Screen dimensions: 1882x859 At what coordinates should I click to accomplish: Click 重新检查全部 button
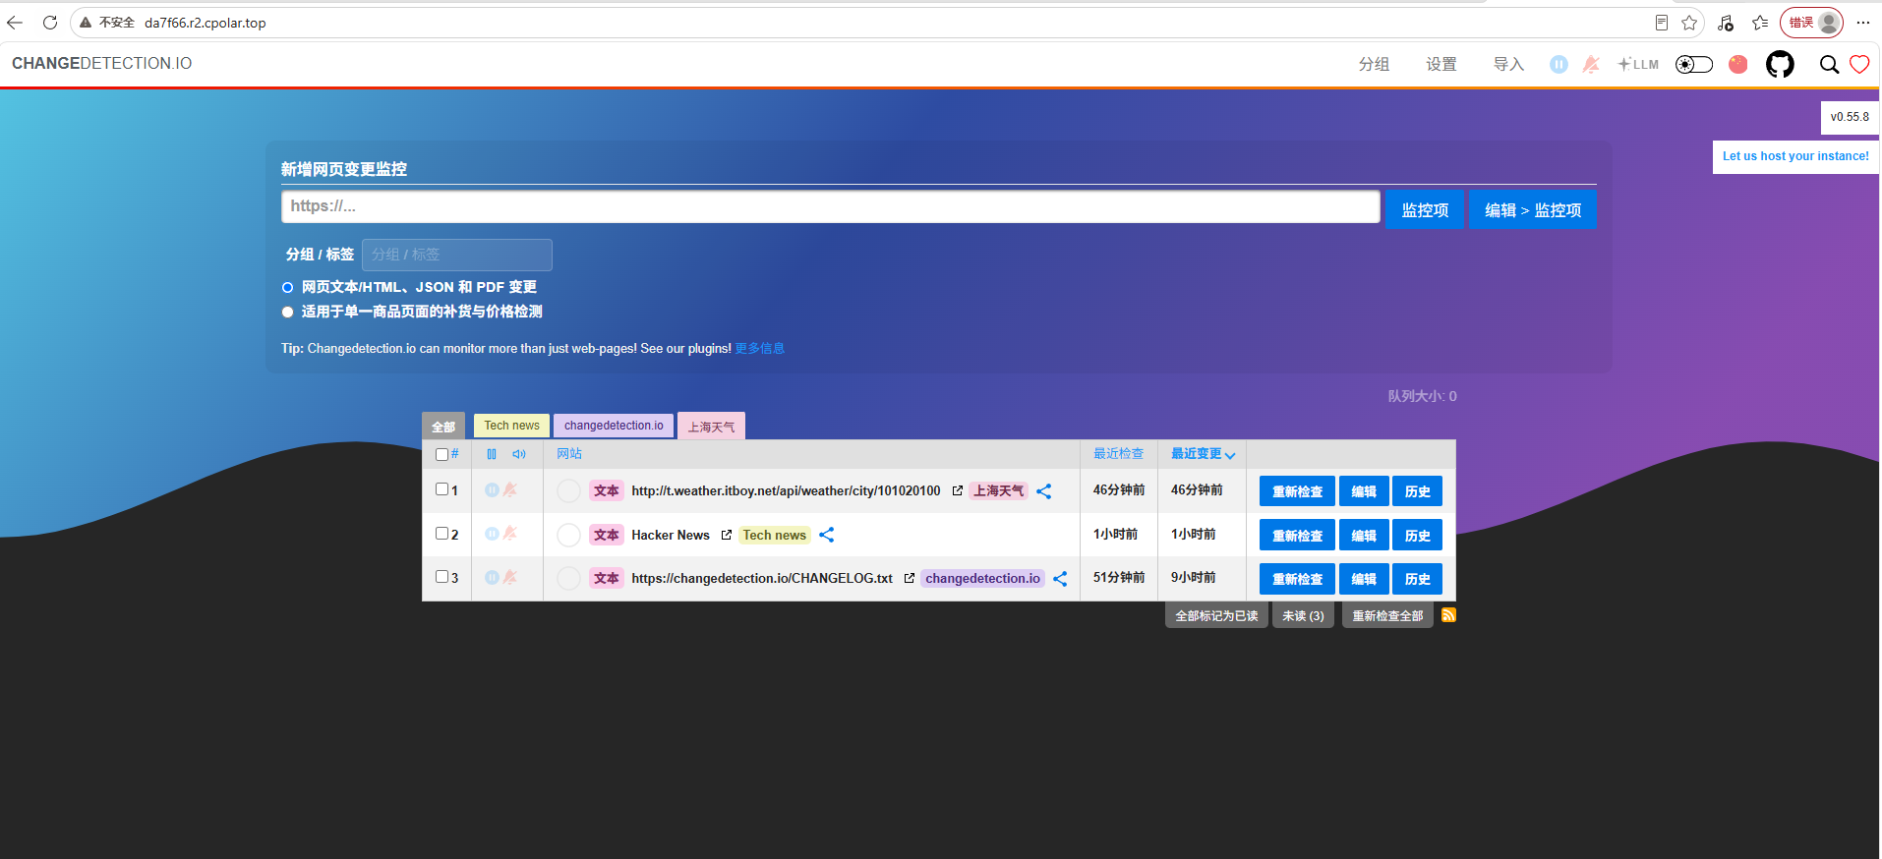click(1387, 616)
